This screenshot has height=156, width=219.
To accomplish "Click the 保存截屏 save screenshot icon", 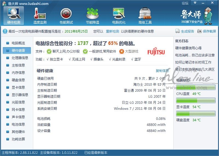I will pos(200,31).
